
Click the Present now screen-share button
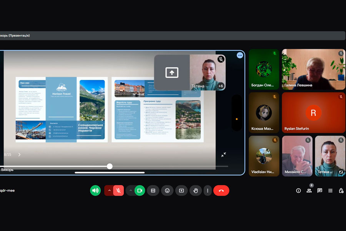click(181, 191)
